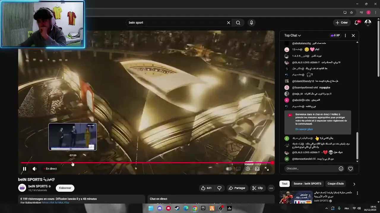Expand the Top Chat dropdown
Image resolution: width=380 pixels, height=213 pixels.
(292, 35)
